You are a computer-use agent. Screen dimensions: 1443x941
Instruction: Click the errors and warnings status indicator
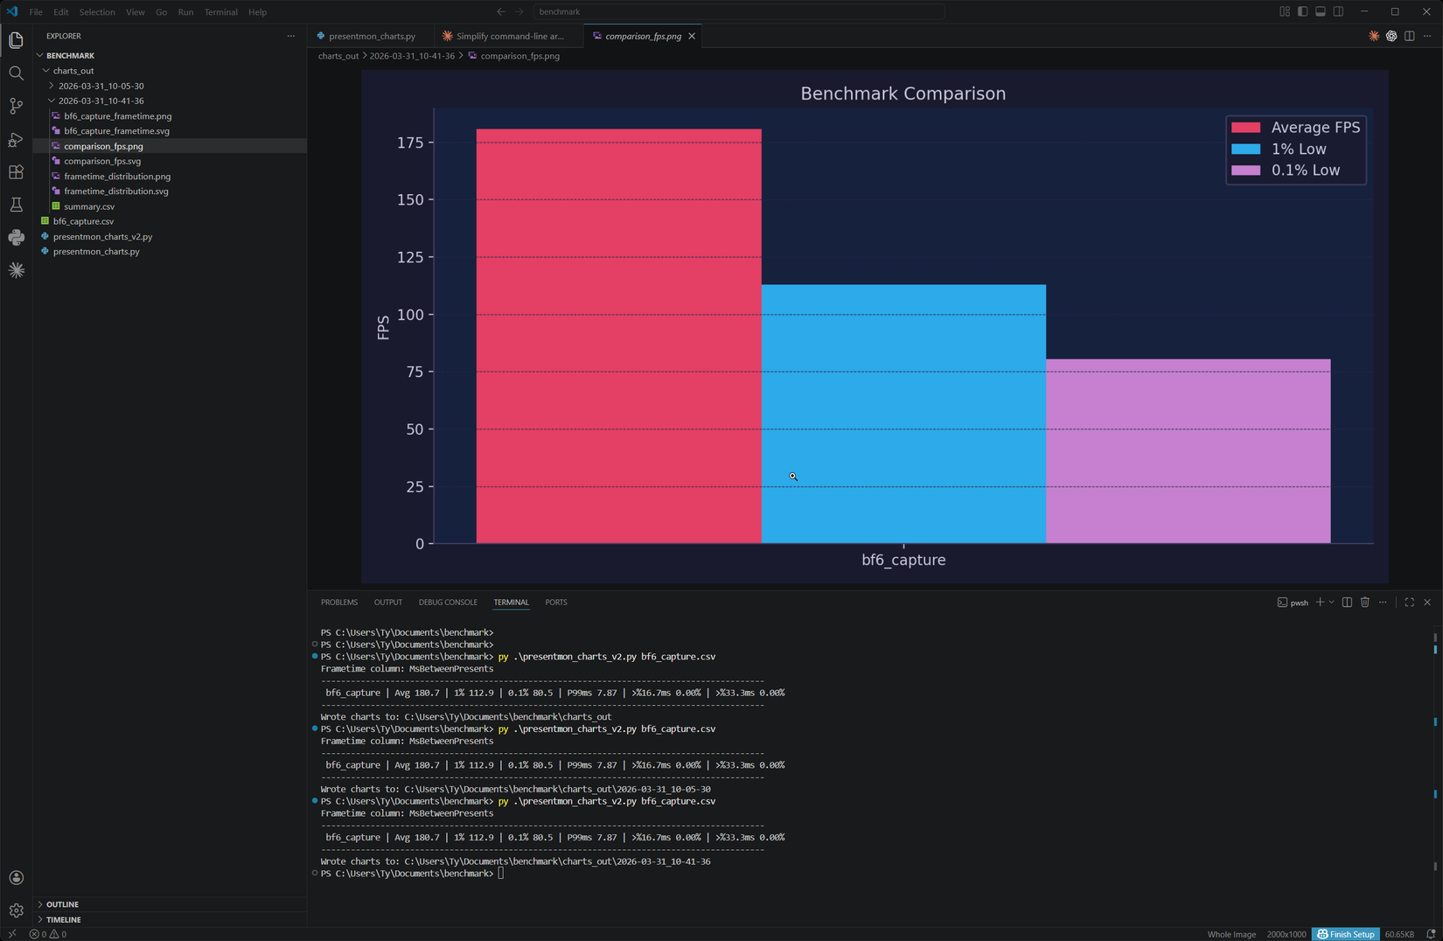pyautogui.click(x=48, y=934)
